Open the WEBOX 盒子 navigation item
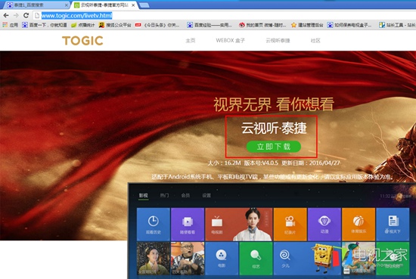Image resolution: width=416 pixels, height=279 pixels. (x=230, y=40)
